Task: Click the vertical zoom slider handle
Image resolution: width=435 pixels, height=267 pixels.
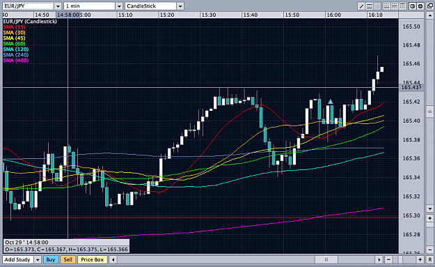Action: [429, 224]
